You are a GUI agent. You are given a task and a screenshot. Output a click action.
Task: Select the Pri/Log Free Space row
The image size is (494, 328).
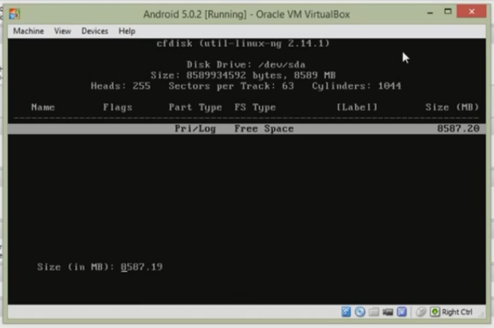point(247,129)
